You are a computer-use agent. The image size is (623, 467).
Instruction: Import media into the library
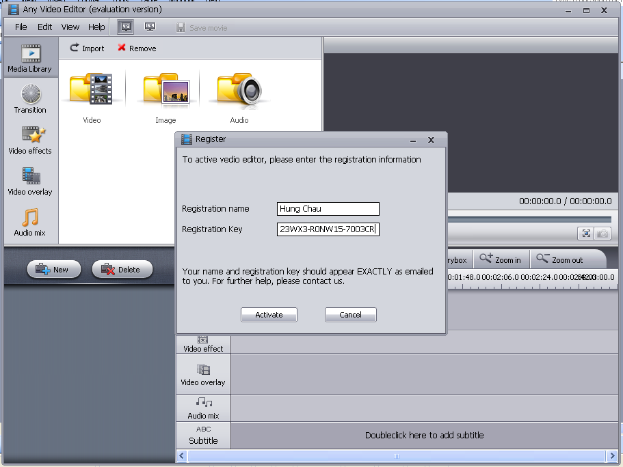[87, 48]
